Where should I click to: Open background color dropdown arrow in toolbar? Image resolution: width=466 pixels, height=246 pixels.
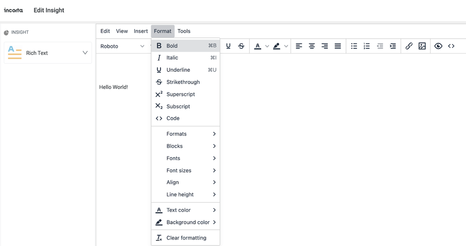tap(286, 46)
